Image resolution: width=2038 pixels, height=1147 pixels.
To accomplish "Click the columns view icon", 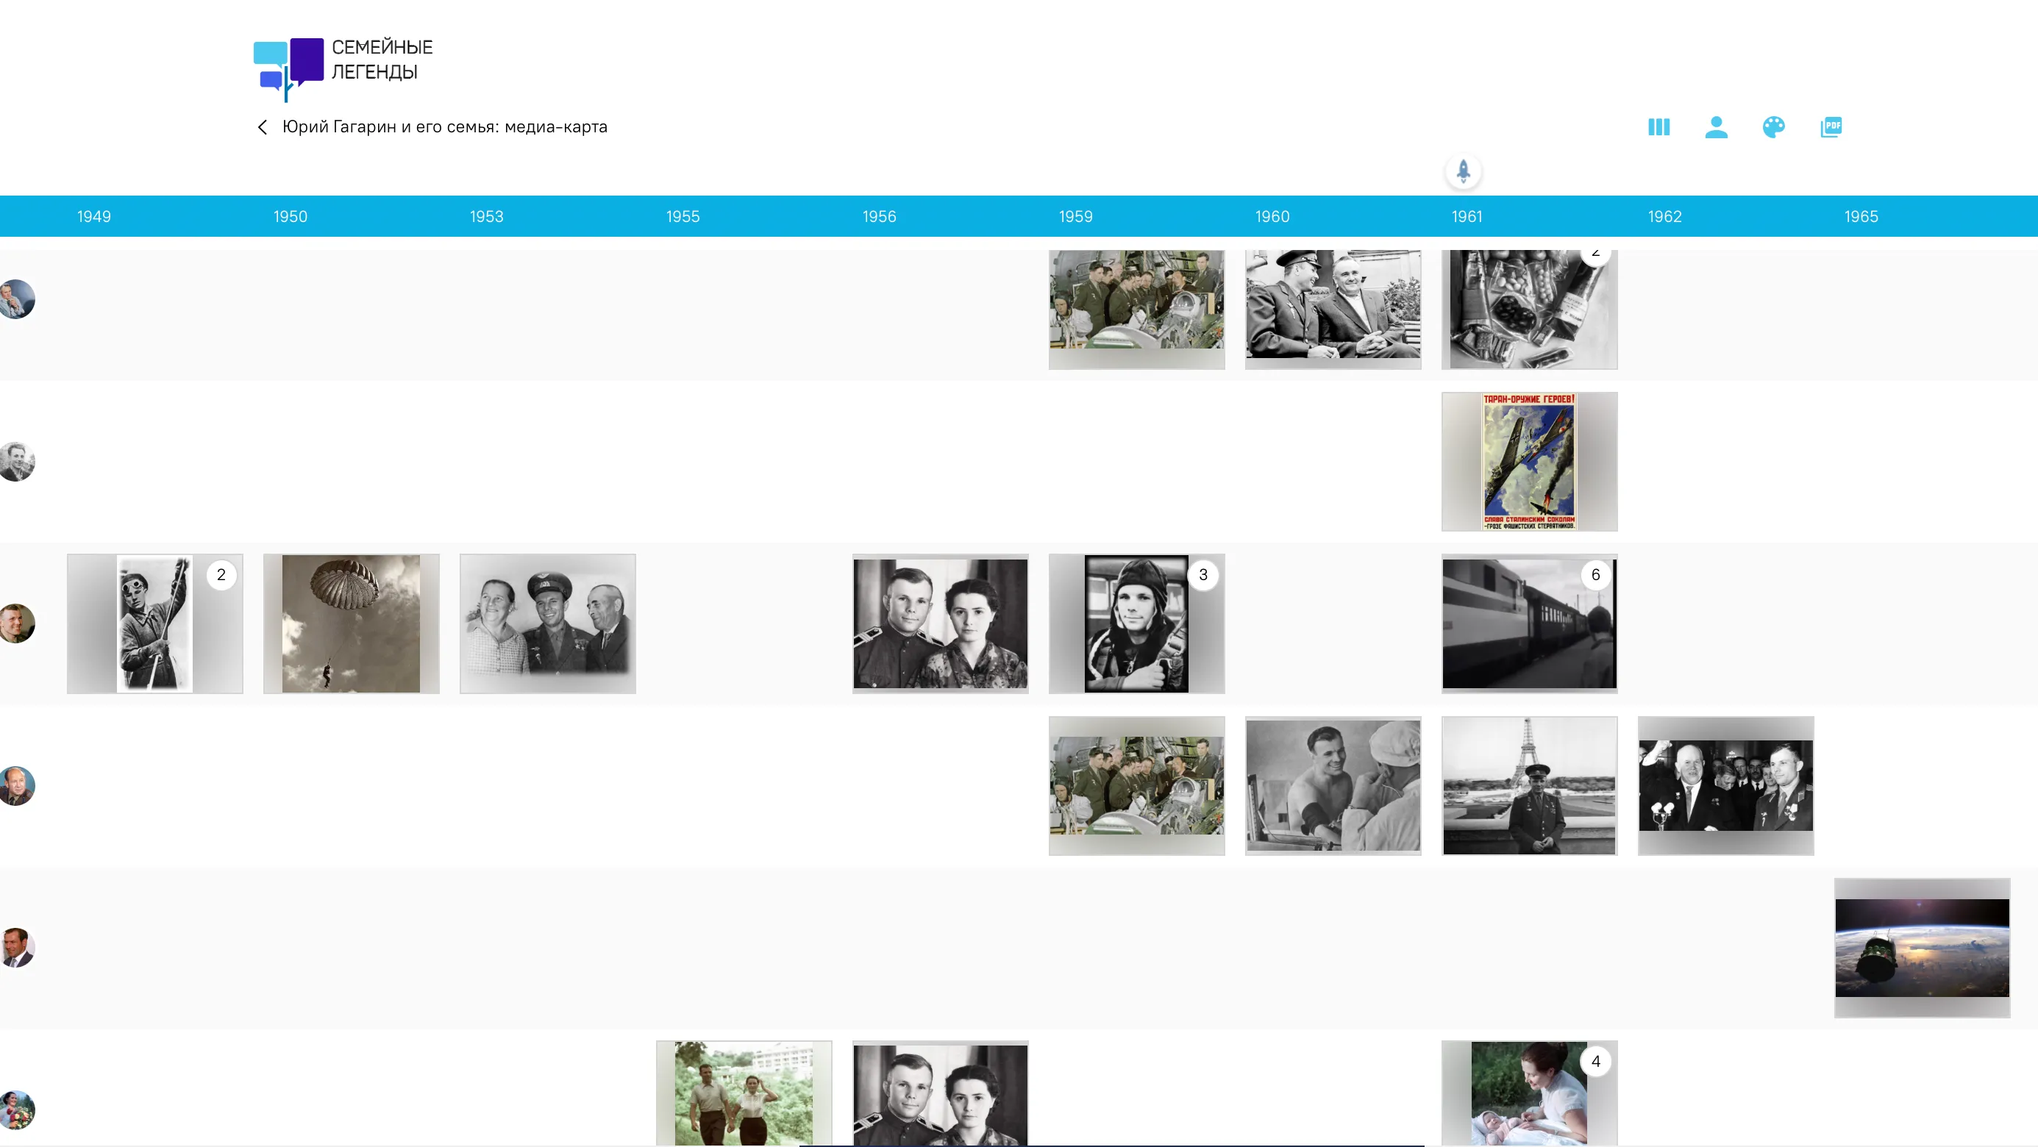I will click(1658, 126).
